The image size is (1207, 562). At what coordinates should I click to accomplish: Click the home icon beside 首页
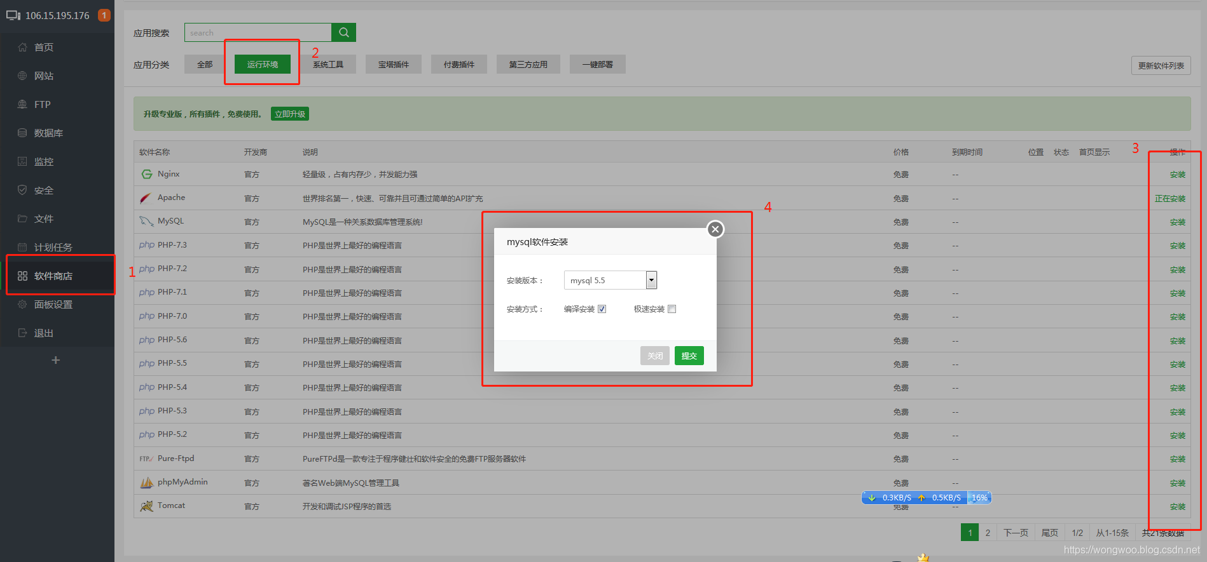tap(22, 47)
